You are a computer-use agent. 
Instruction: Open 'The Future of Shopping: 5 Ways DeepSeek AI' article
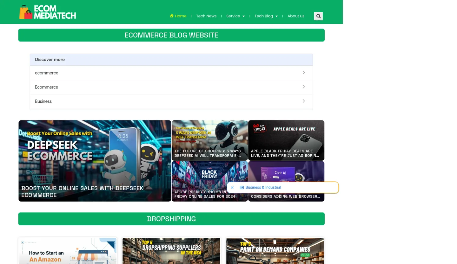pyautogui.click(x=208, y=153)
